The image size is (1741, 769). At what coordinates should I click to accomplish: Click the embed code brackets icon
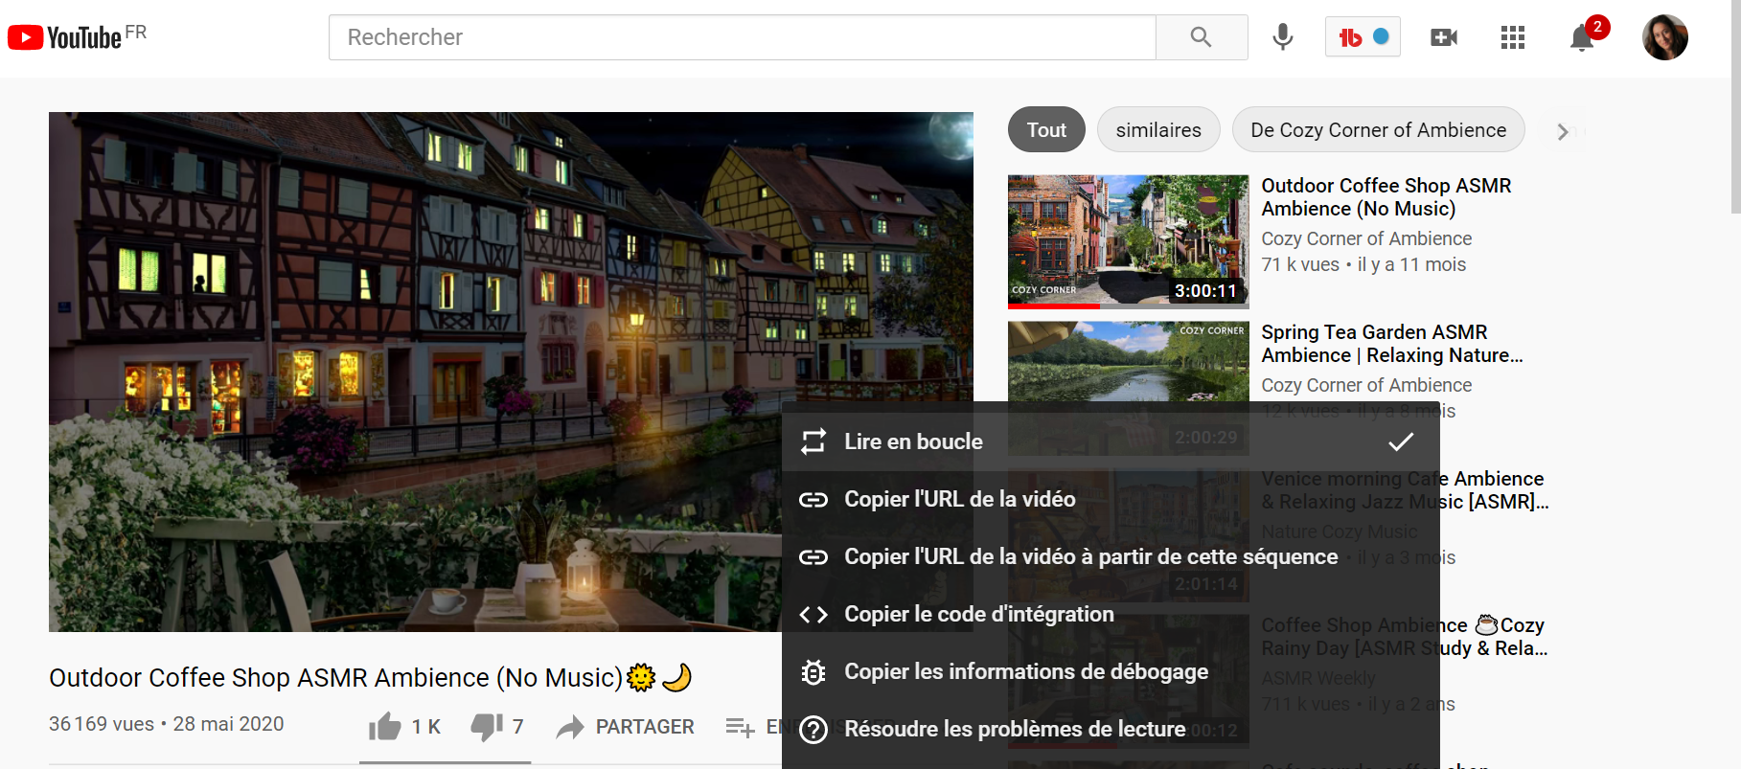(813, 614)
